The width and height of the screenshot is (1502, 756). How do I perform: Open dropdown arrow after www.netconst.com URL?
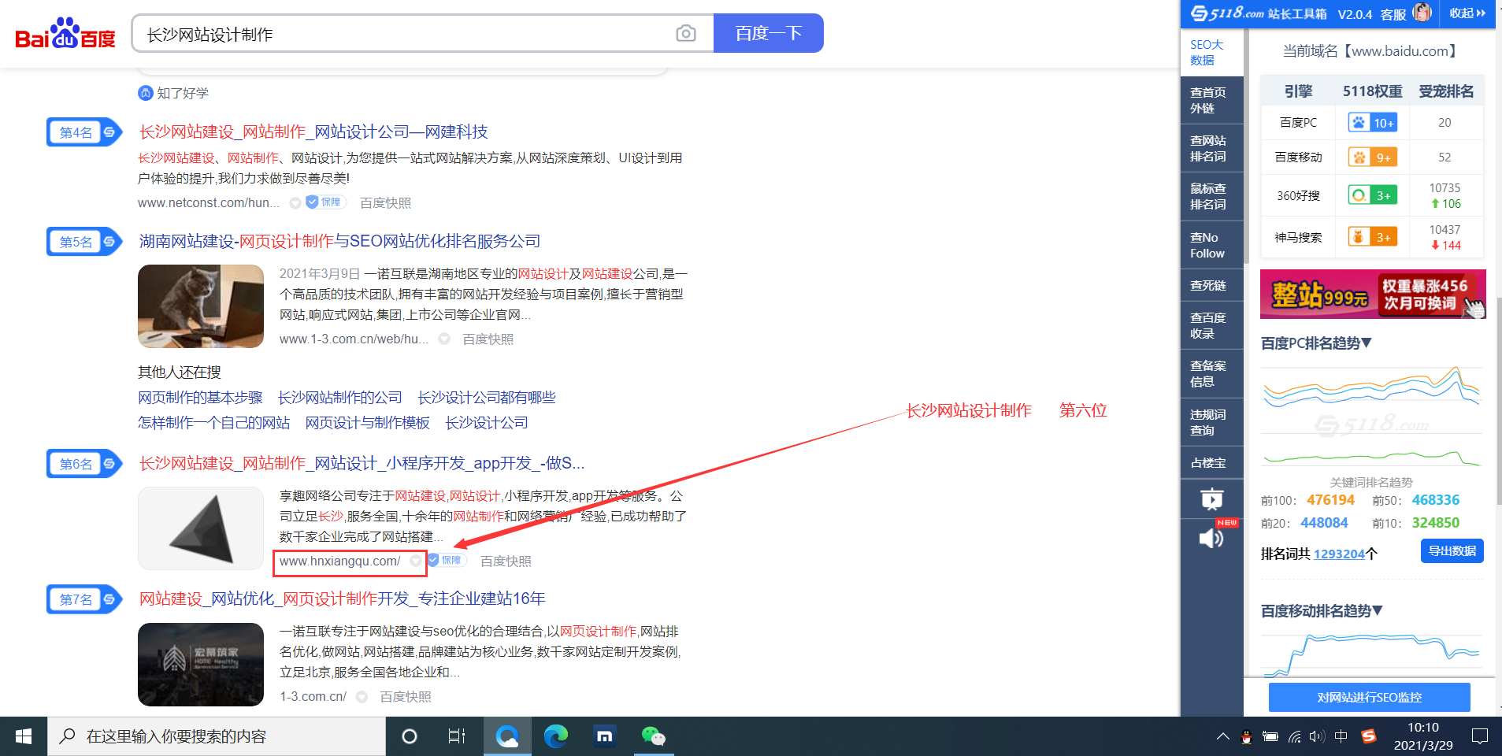tap(295, 203)
